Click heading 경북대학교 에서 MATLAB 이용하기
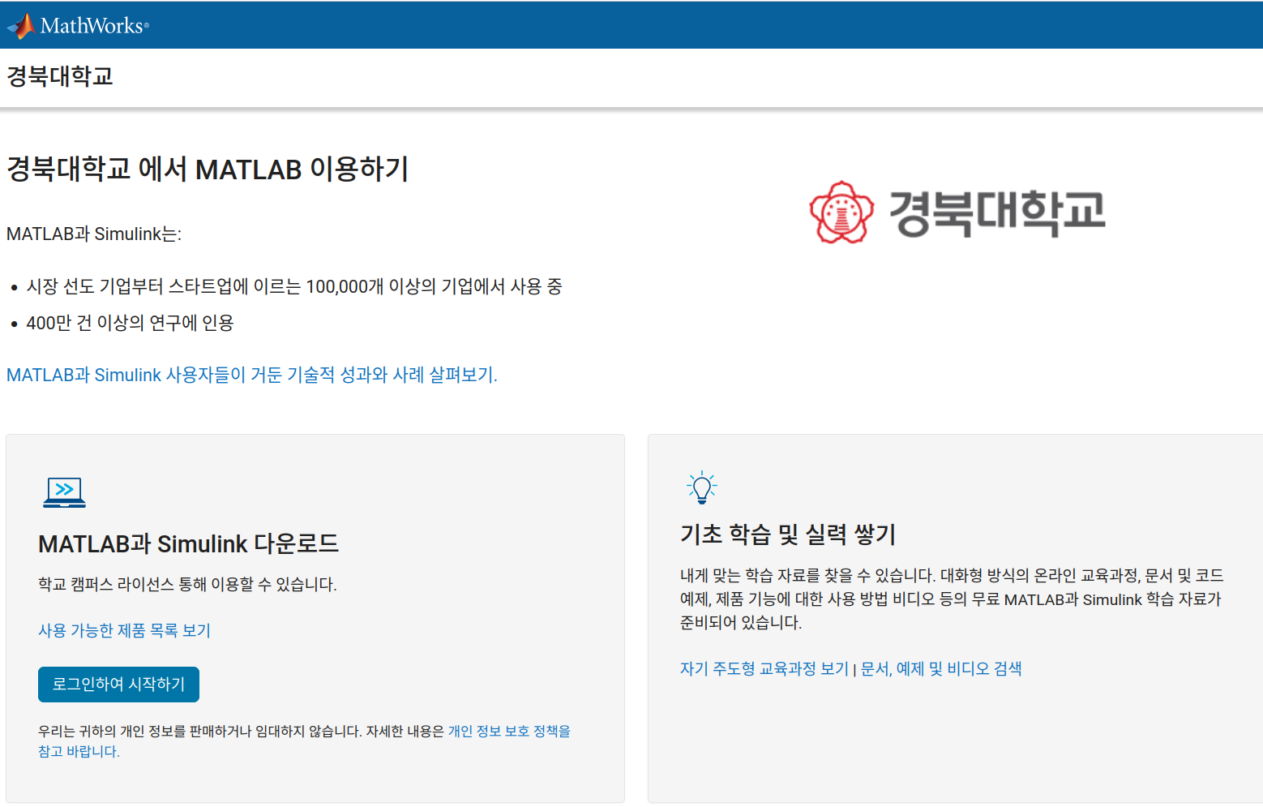1263x807 pixels. pos(208,169)
